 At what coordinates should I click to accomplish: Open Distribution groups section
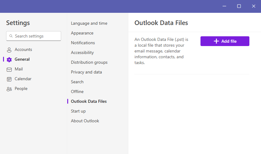point(89,62)
